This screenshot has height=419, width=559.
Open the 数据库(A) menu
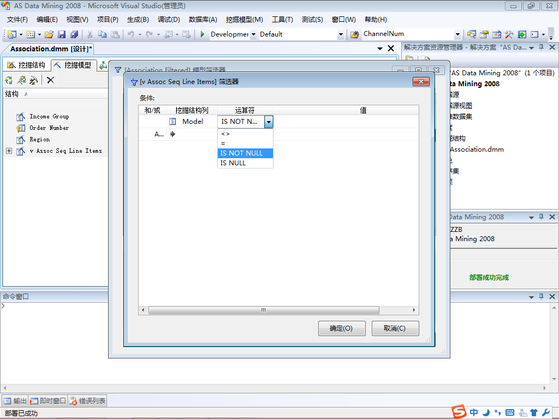coord(203,20)
